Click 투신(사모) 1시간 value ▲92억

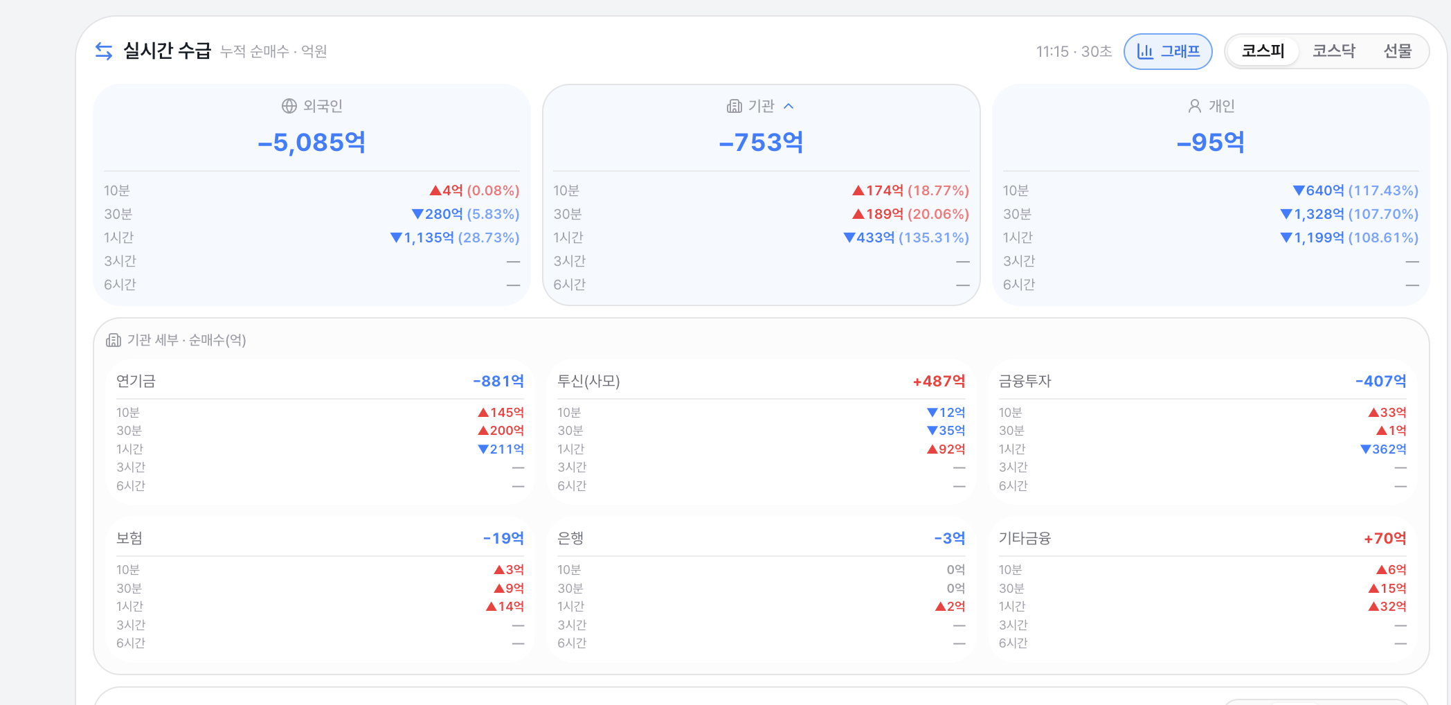946,449
